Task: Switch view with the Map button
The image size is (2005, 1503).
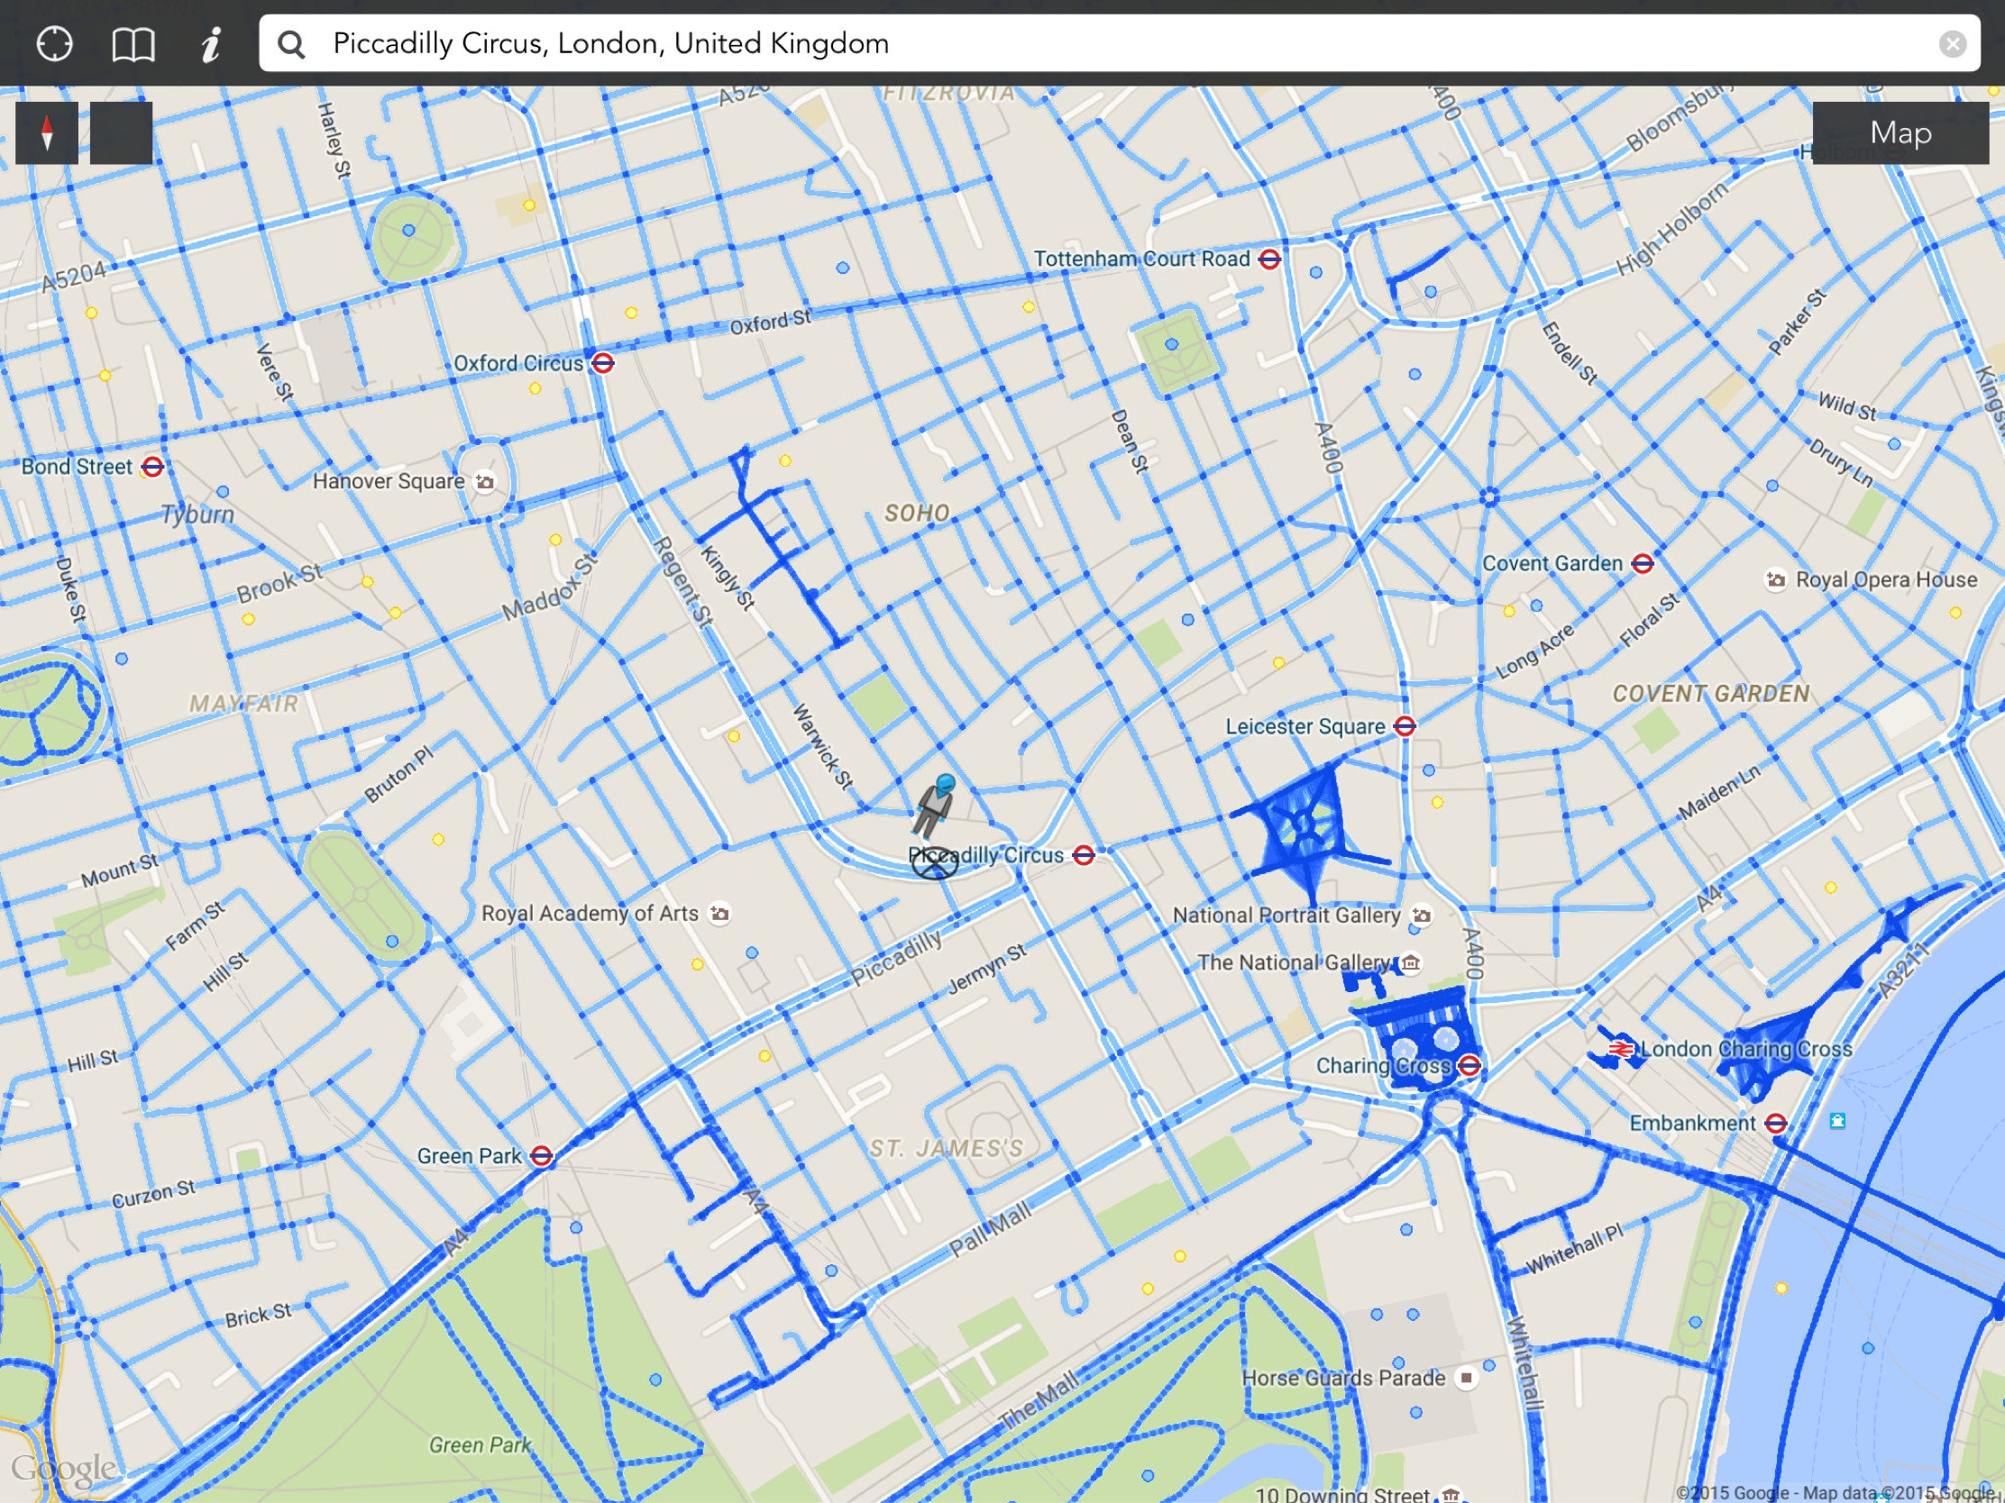Action: click(1900, 133)
